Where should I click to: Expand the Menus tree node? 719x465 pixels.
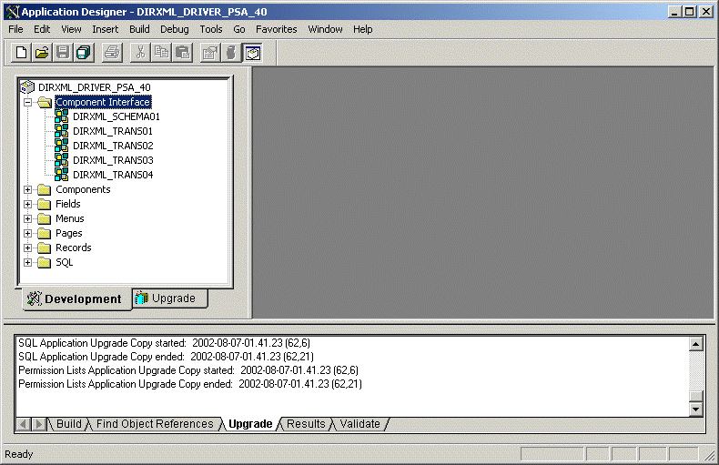coord(28,218)
